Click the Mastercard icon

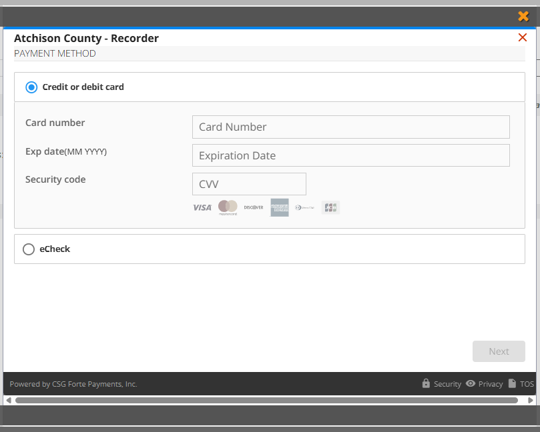pos(228,207)
